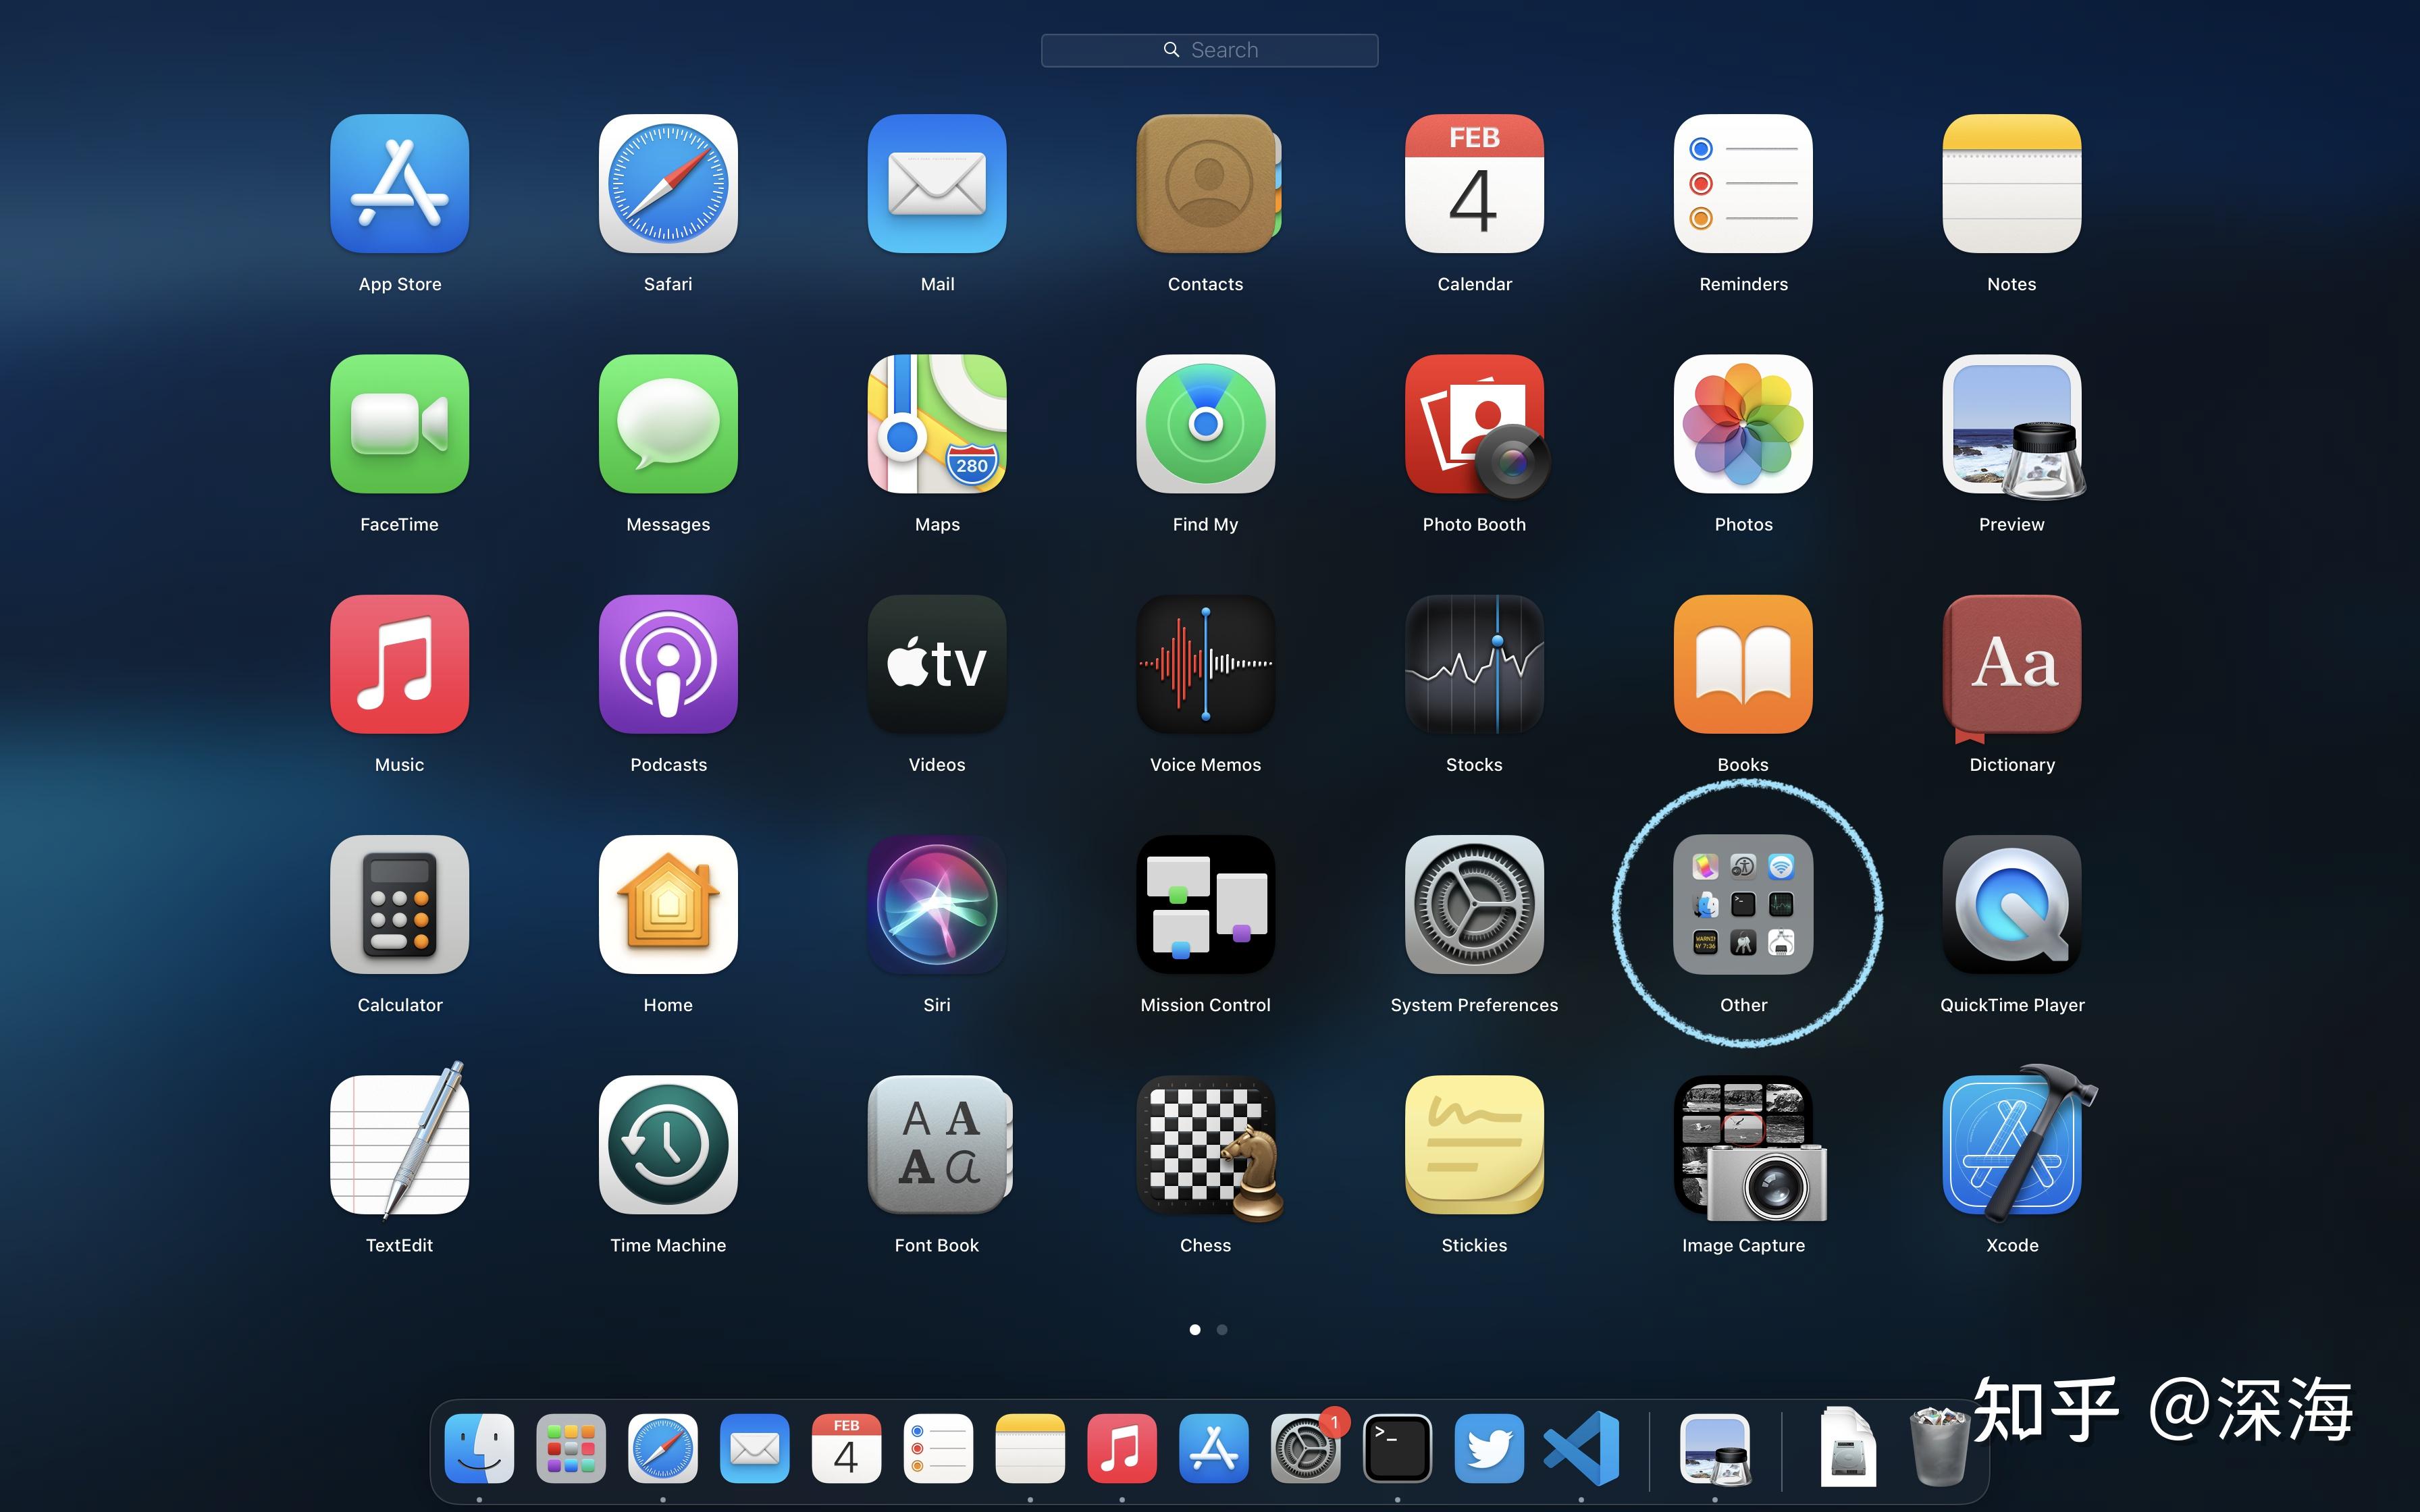Open the Podcasts app

668,664
